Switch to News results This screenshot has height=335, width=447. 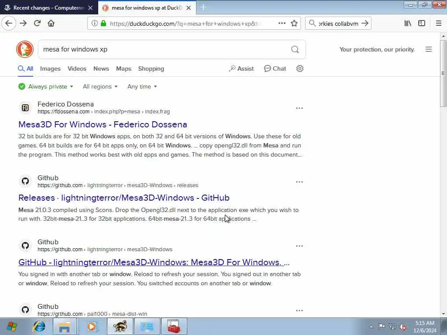click(101, 68)
